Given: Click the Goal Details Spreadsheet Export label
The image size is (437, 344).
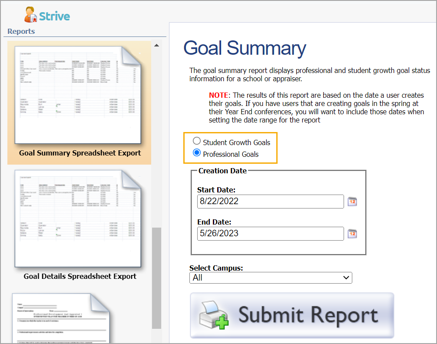Looking at the screenshot, I should pos(80,276).
